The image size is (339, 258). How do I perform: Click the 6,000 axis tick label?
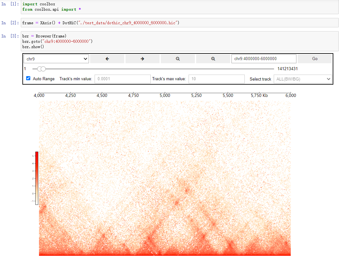[291, 95]
